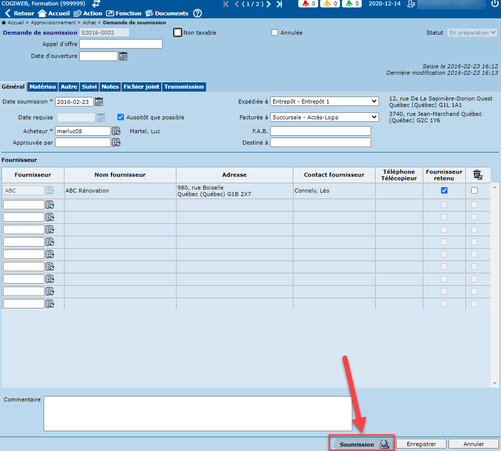Click the Approuvée par lookup icon
The image size is (501, 451).
pyautogui.click(x=116, y=143)
